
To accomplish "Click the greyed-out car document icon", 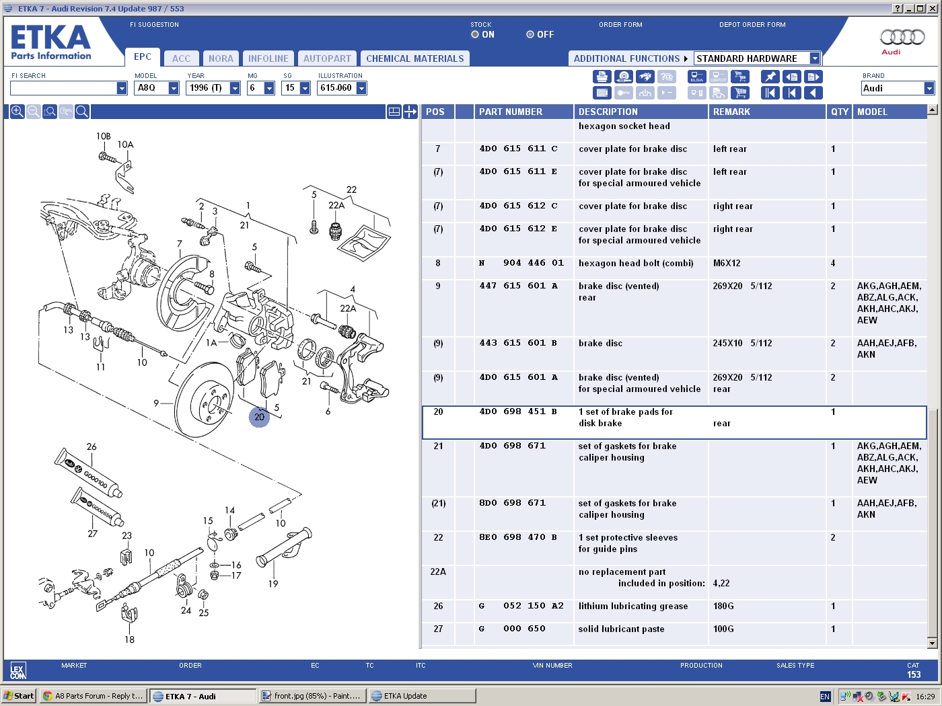I will coord(719,93).
